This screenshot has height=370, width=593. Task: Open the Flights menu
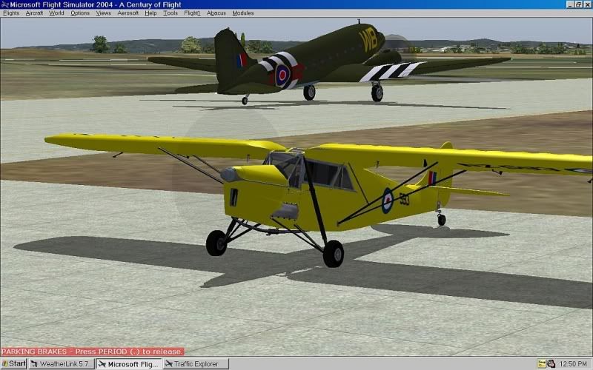coord(11,13)
